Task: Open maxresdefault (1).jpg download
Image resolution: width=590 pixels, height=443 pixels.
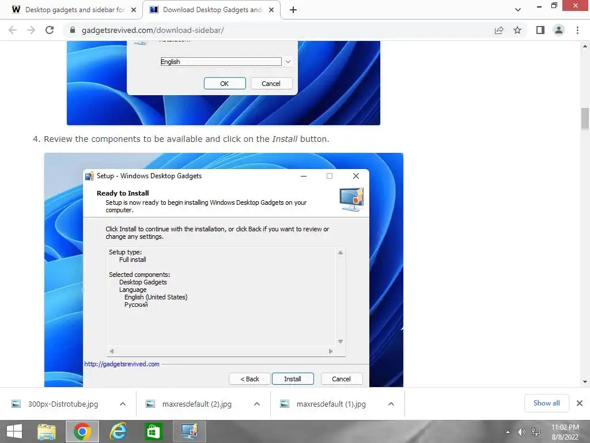Action: click(331, 404)
